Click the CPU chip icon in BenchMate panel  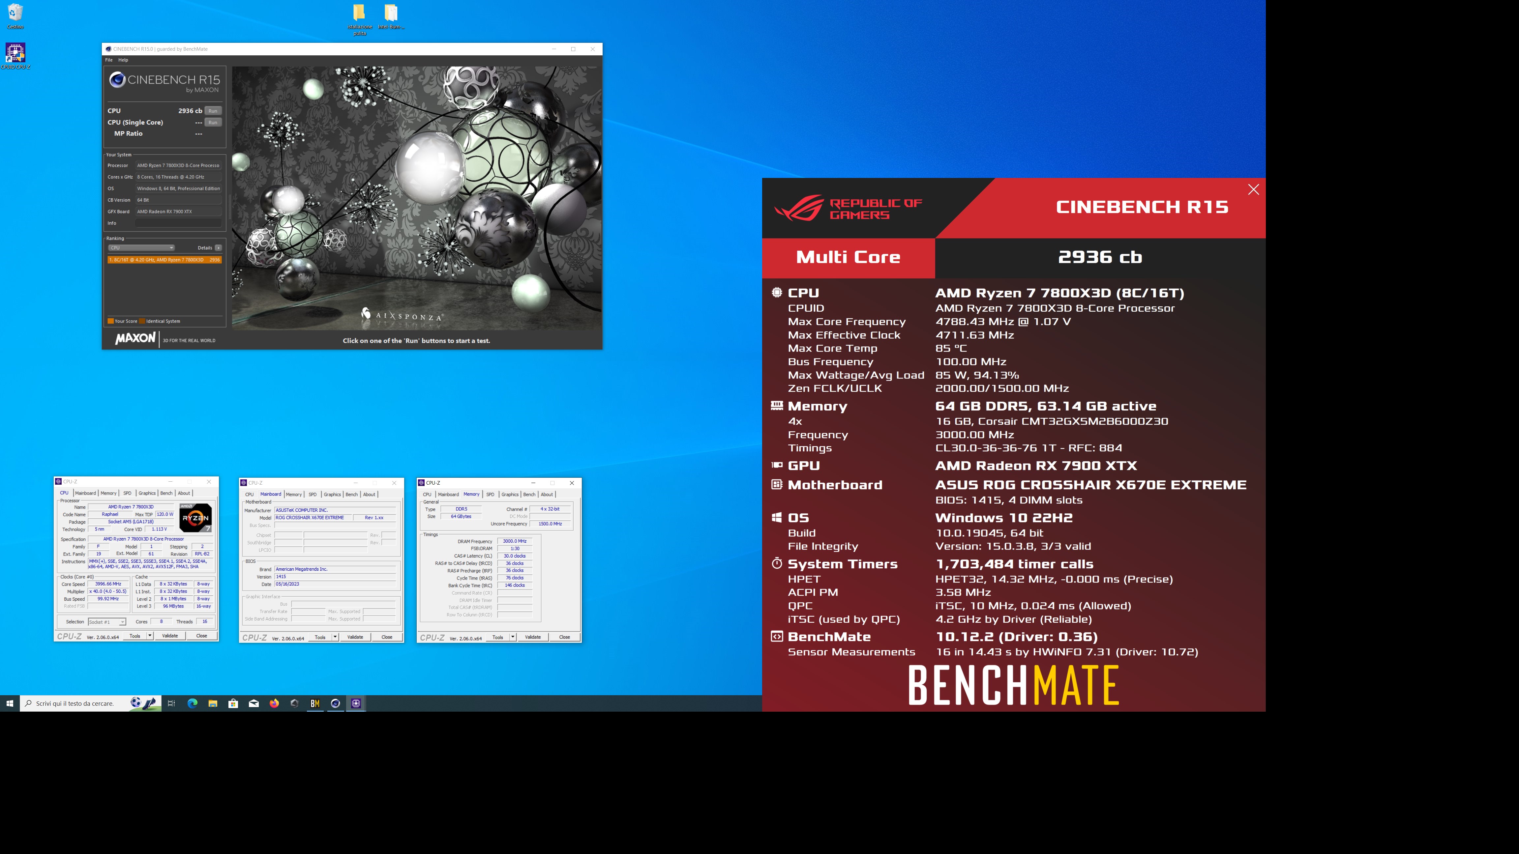pyautogui.click(x=777, y=292)
